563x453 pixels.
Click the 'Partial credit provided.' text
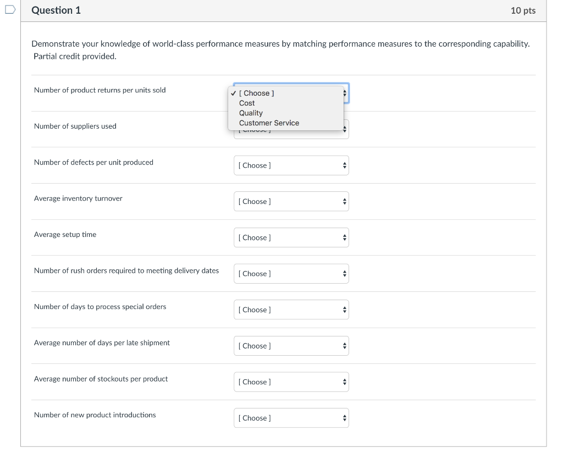pyautogui.click(x=75, y=57)
